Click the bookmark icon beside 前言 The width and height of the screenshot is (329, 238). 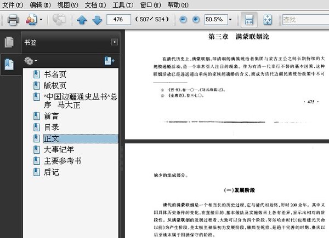(x=37, y=116)
